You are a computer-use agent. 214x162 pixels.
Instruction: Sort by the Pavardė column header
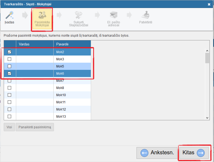[x=72, y=44]
